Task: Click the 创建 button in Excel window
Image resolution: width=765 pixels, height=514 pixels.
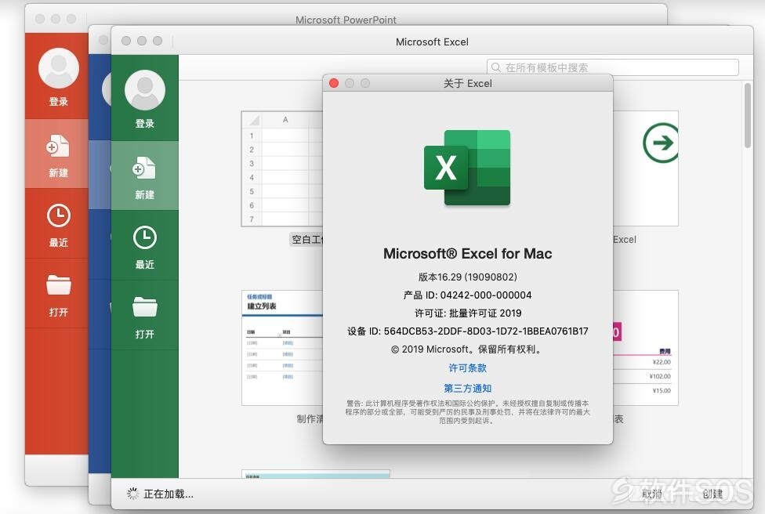Action: click(712, 494)
